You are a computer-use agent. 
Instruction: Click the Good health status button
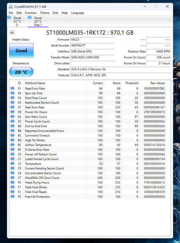21,50
